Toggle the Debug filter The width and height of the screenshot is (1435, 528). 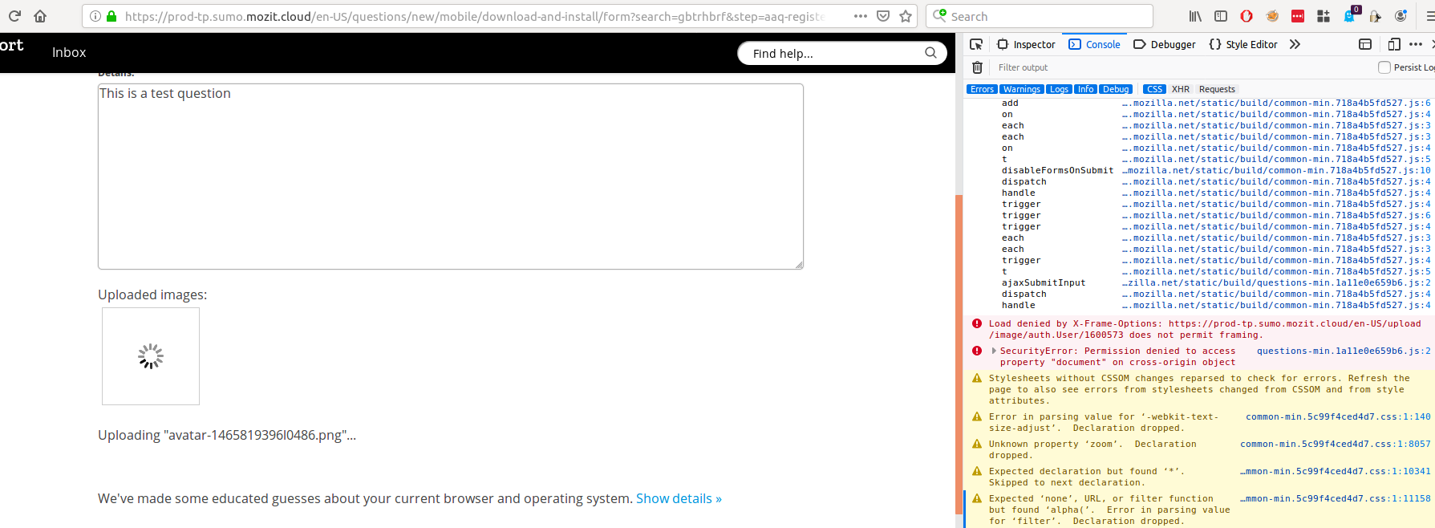1116,89
